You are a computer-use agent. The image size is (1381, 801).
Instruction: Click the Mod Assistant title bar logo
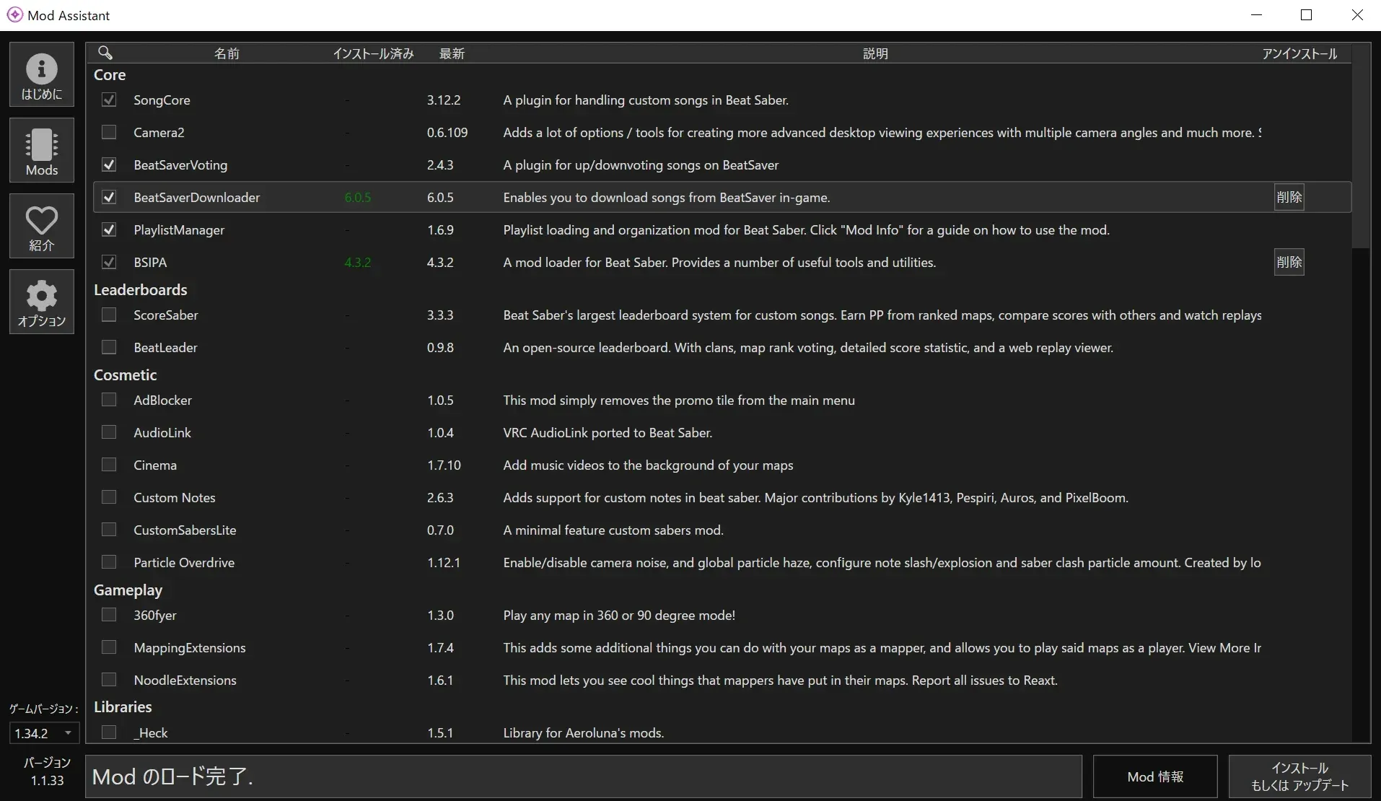tap(14, 15)
